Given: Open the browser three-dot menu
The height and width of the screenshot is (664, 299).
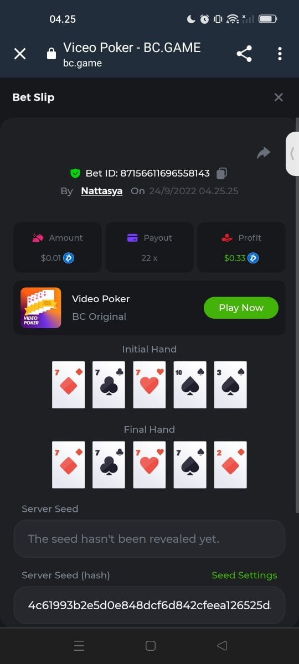Looking at the screenshot, I should [x=280, y=54].
